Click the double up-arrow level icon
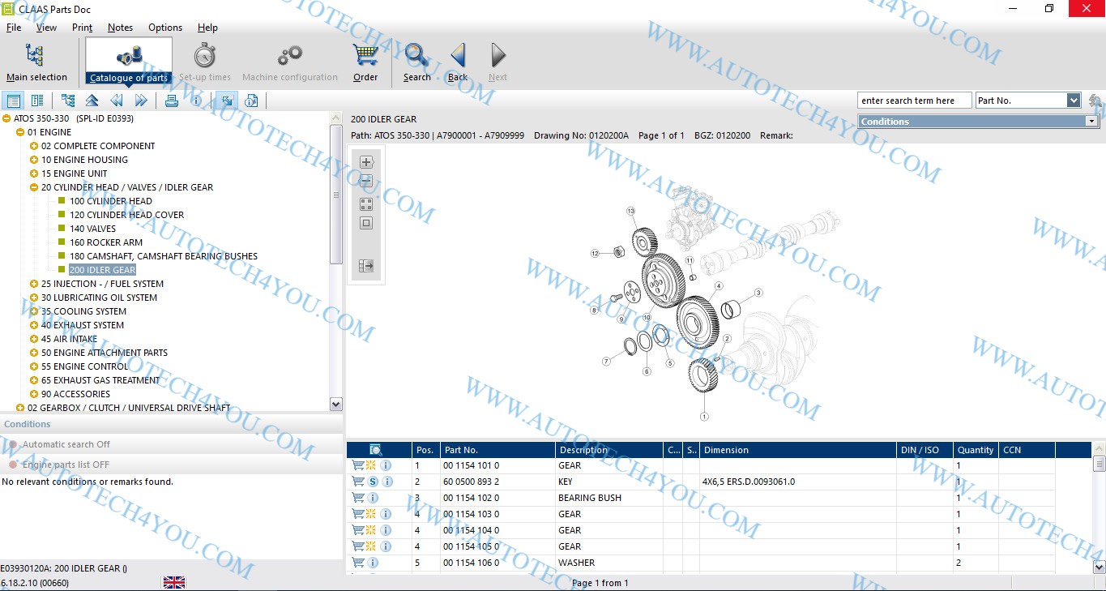This screenshot has height=591, width=1106. pos(92,101)
